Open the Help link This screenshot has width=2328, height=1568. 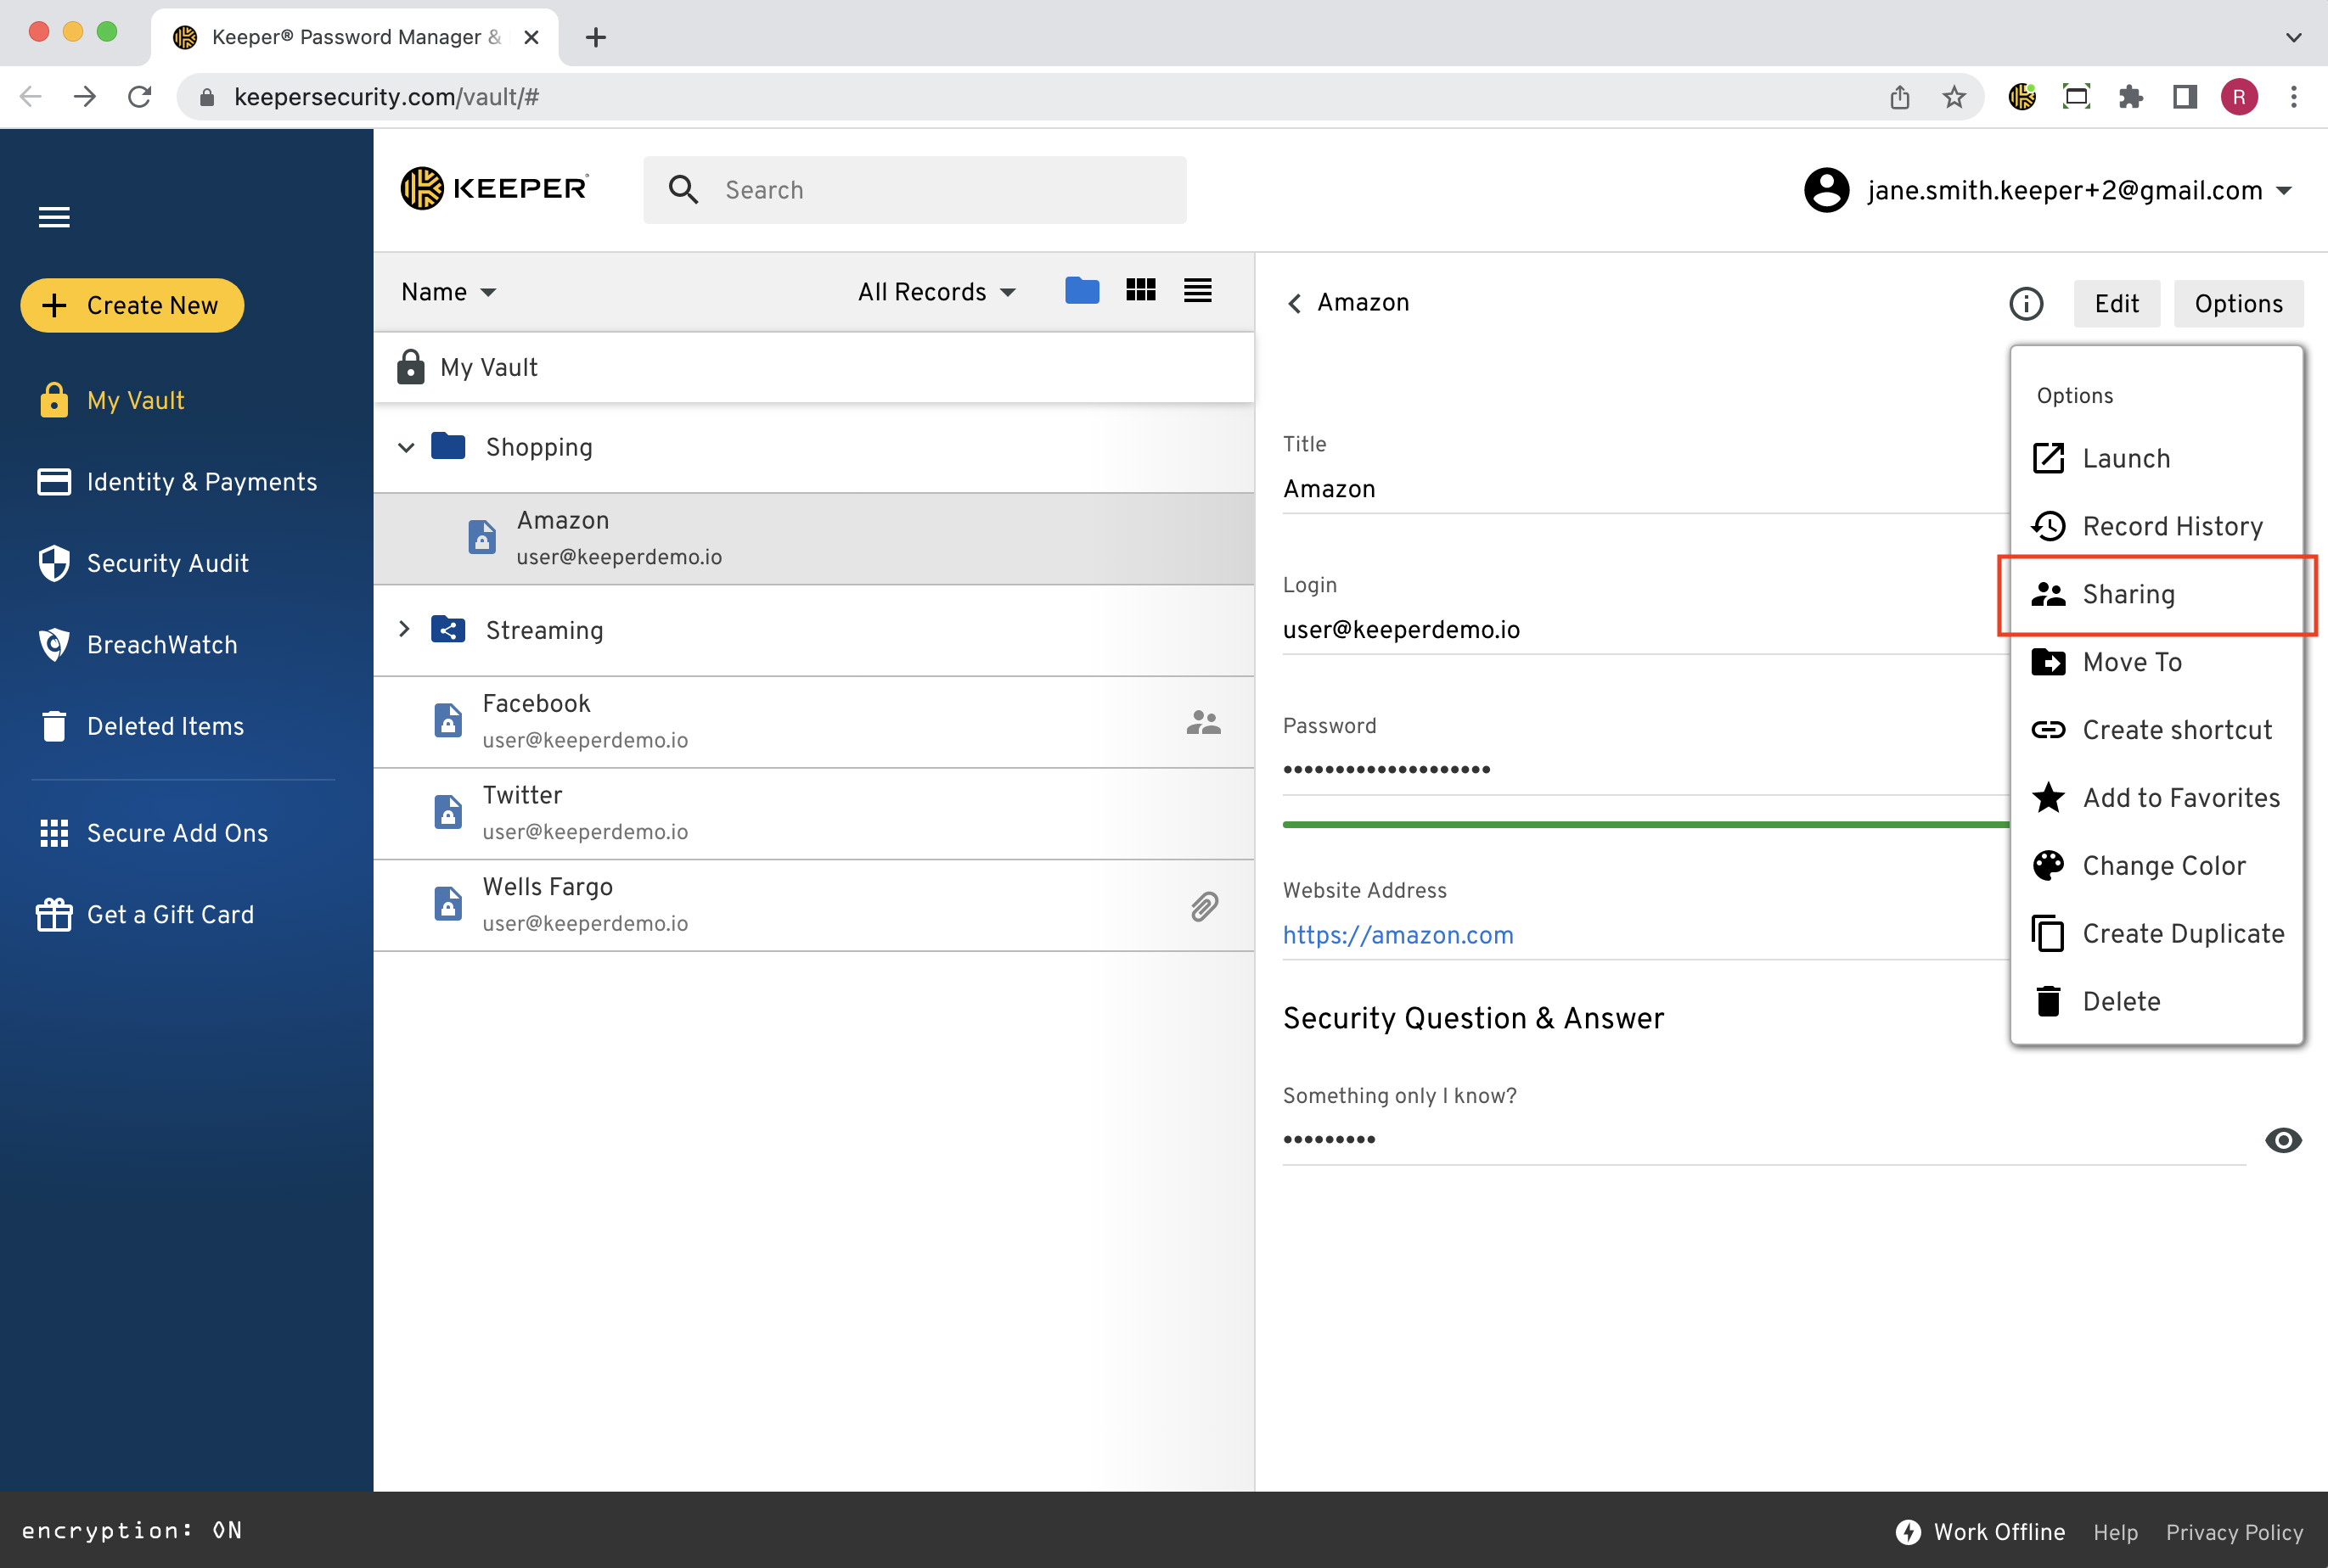click(x=2115, y=1532)
